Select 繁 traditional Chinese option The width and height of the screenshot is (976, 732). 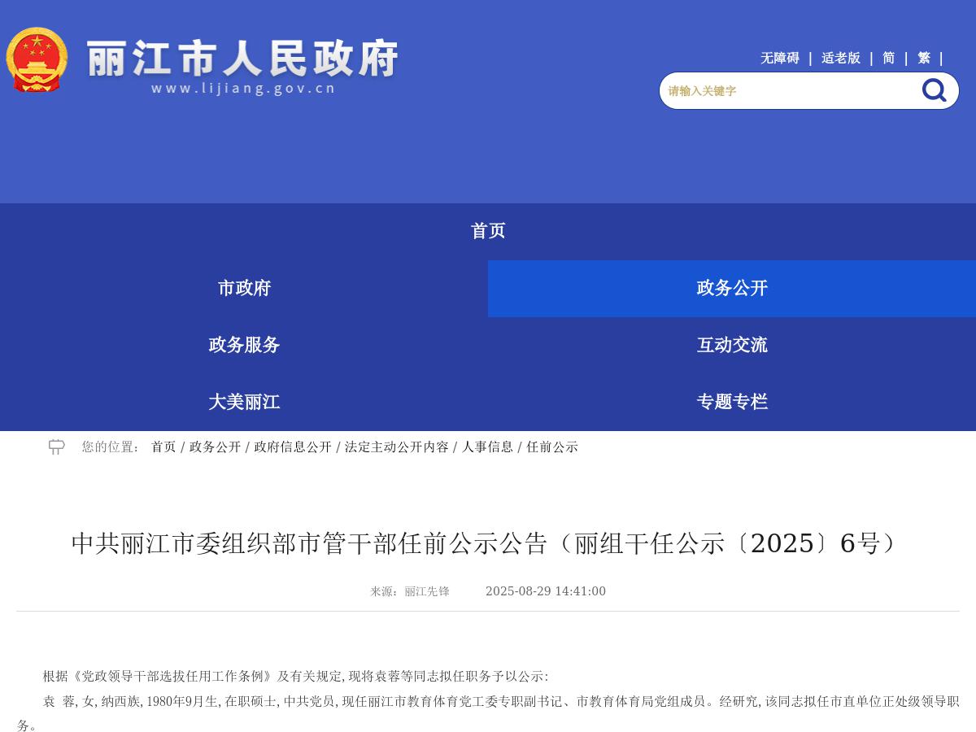point(923,58)
